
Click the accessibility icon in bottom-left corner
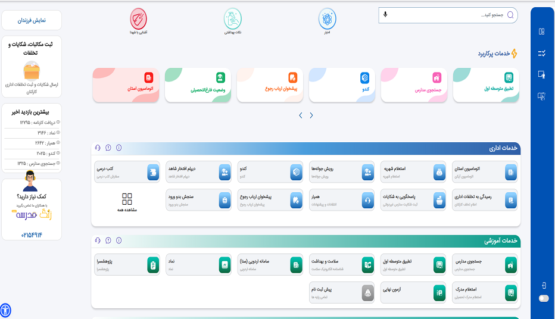click(x=5, y=310)
